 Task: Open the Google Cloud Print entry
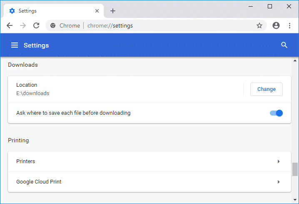[39, 182]
